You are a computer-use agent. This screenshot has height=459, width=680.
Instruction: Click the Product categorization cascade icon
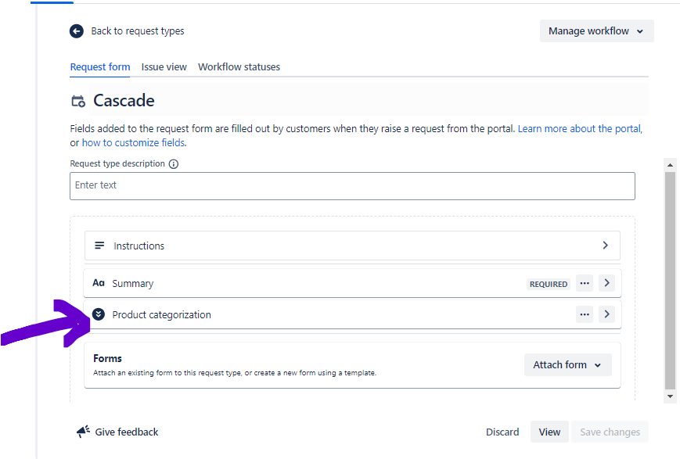(x=99, y=314)
